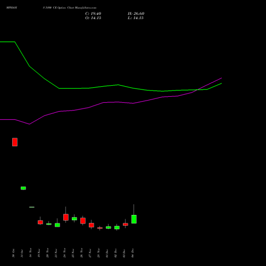Image resolution: width=266 pixels, height=266 pixels.
Task: Select the 14 Nov date label
Action: pyautogui.click(x=30, y=253)
